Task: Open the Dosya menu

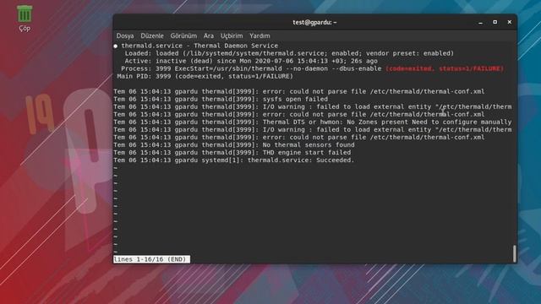Action: tap(125, 35)
